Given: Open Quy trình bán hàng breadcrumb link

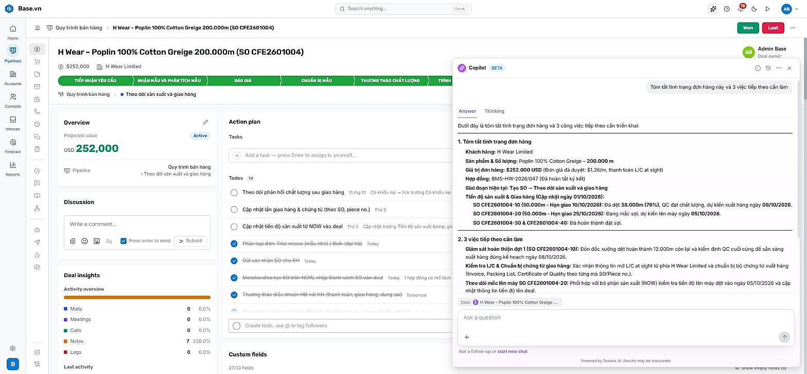Looking at the screenshot, I should tap(78, 28).
